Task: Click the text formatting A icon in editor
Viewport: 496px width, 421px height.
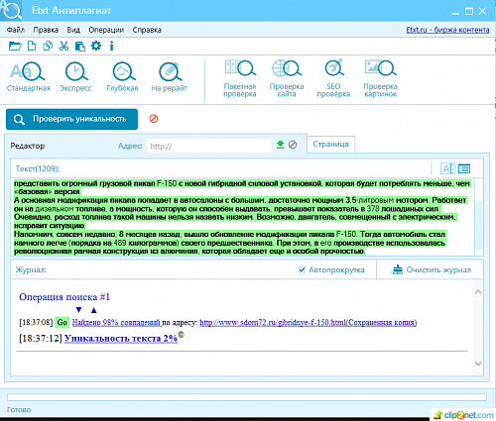Action: (447, 168)
